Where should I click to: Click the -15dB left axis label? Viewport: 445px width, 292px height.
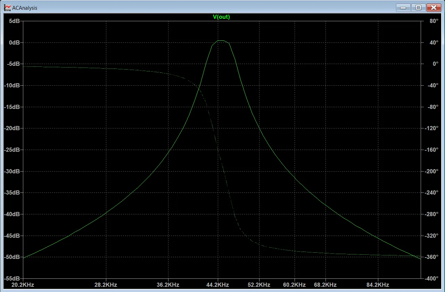coord(12,107)
